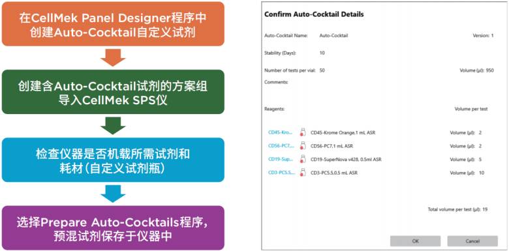This screenshot has width=509, height=251.
Task: Dismiss the dialog with the Cancel button
Action: coord(472,241)
